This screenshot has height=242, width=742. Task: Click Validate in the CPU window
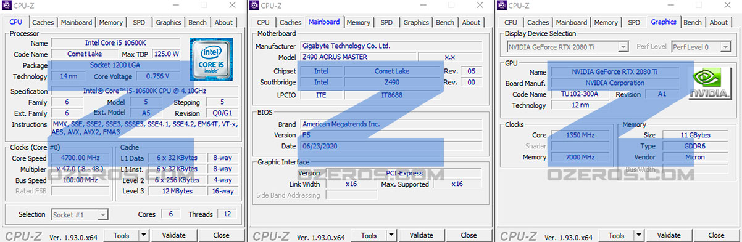[173, 235]
